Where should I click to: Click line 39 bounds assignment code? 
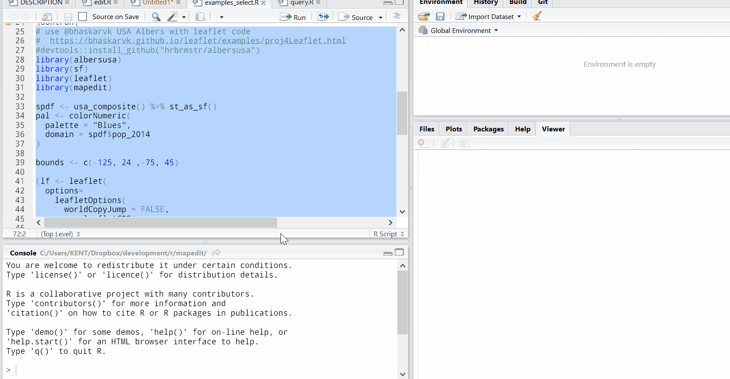107,163
